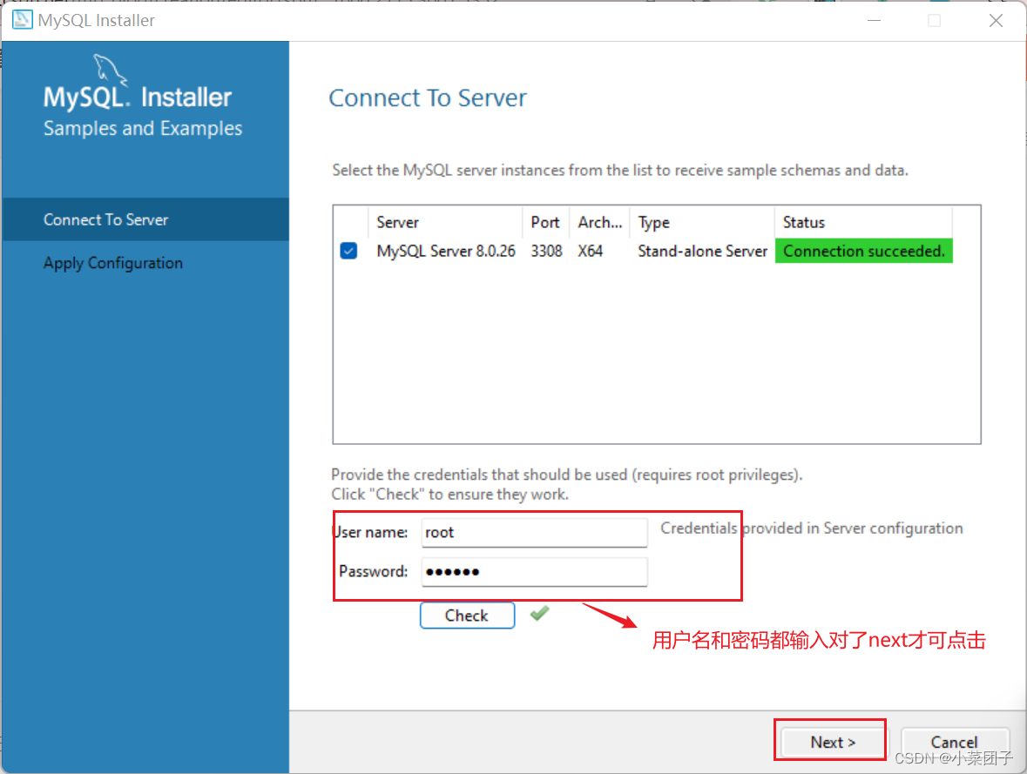Open the Connect To Server step
This screenshot has height=774, width=1027.
145,219
